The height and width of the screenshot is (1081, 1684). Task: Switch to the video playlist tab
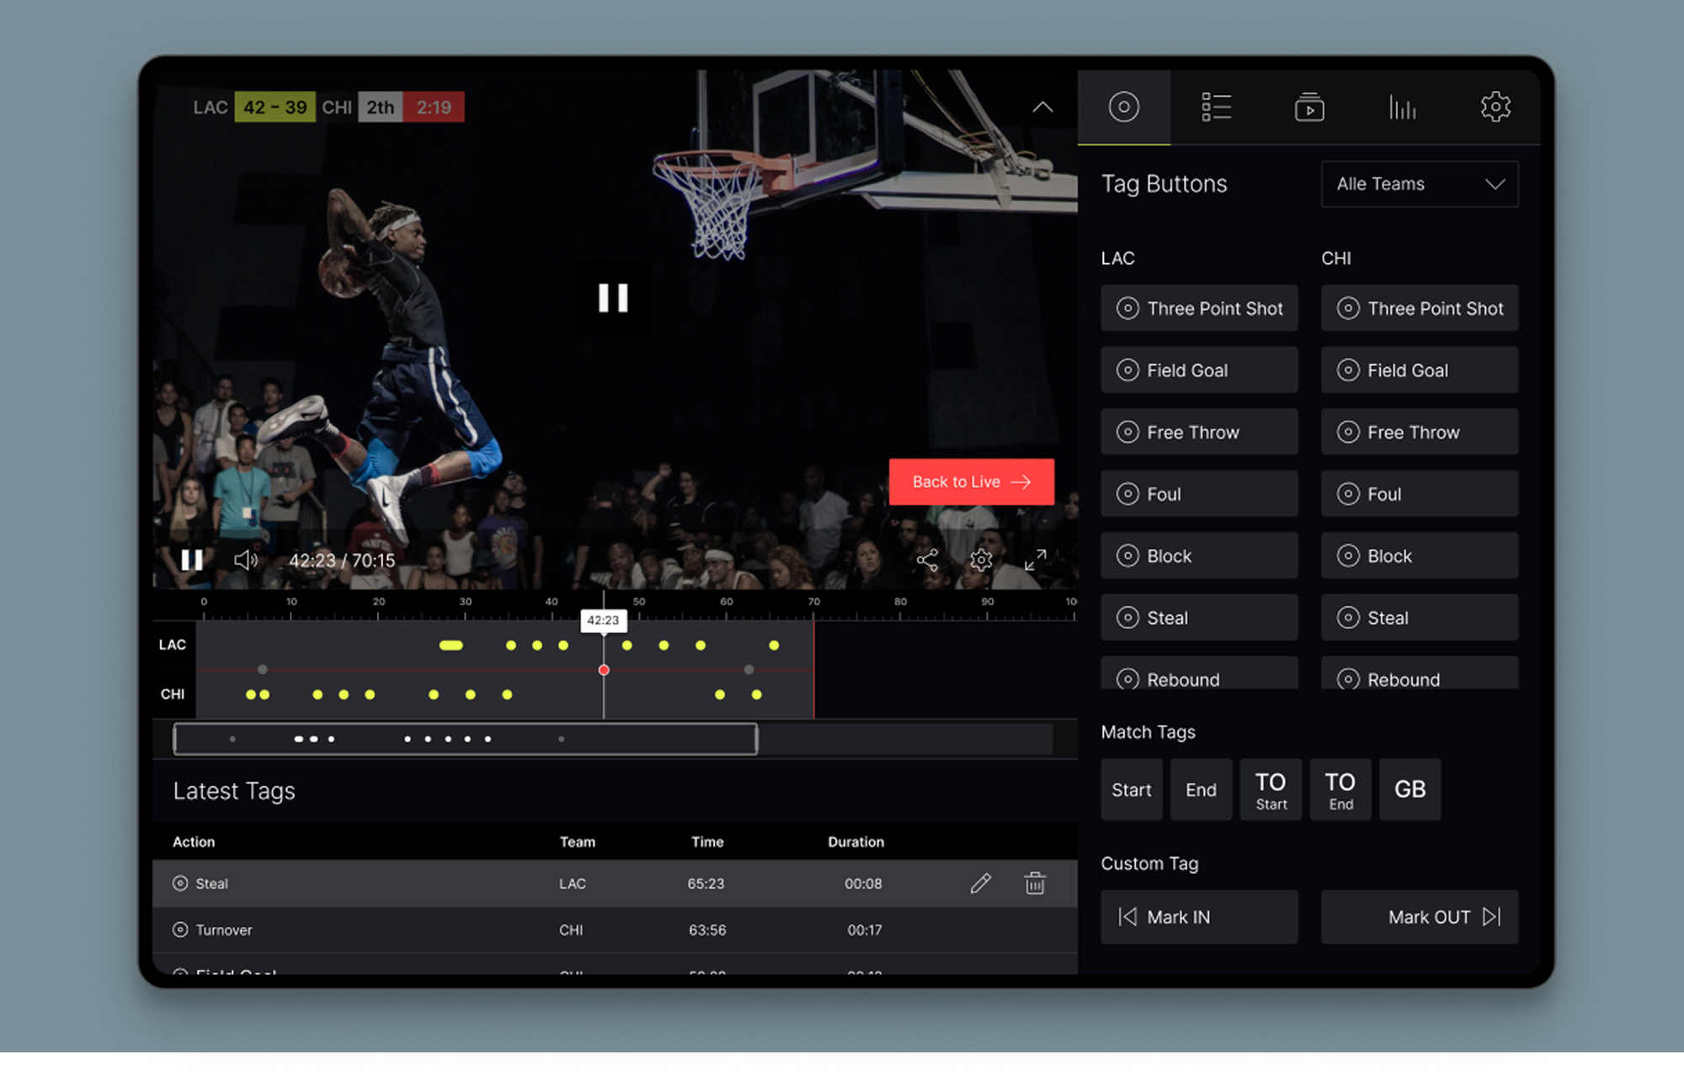click(1308, 107)
